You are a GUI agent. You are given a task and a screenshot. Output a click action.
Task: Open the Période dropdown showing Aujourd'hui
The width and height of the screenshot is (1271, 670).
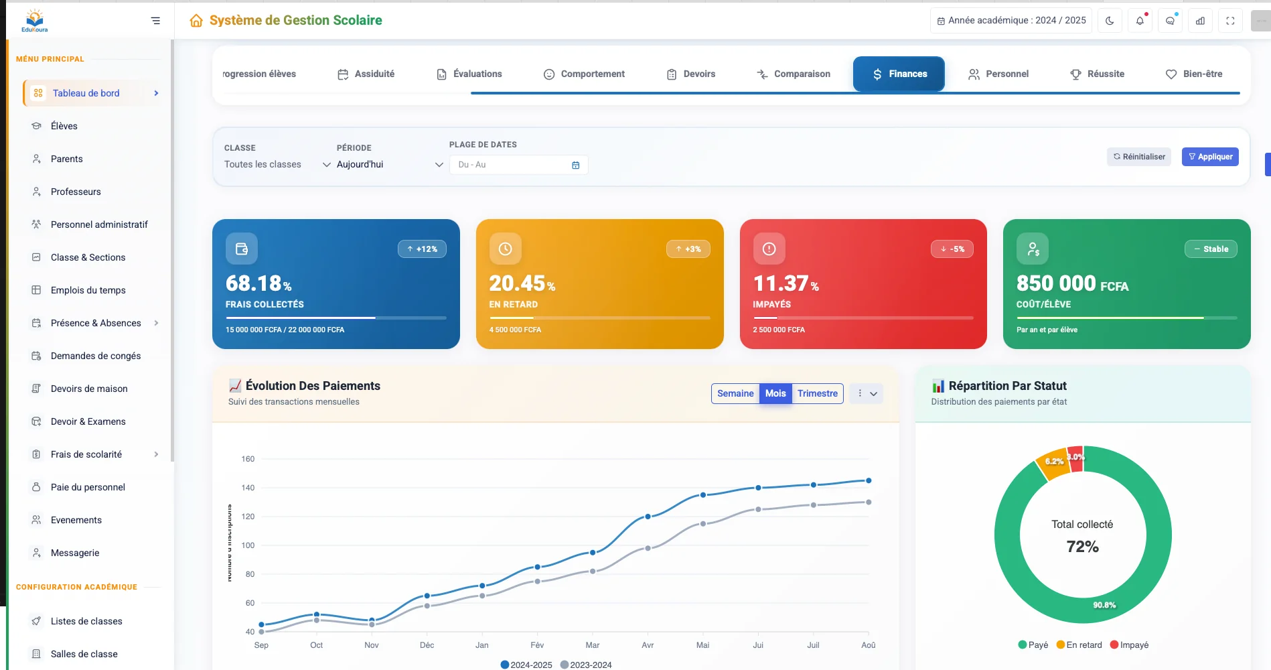tap(390, 165)
